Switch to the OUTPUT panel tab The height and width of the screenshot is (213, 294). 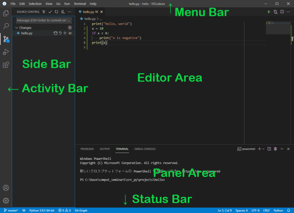(105, 149)
